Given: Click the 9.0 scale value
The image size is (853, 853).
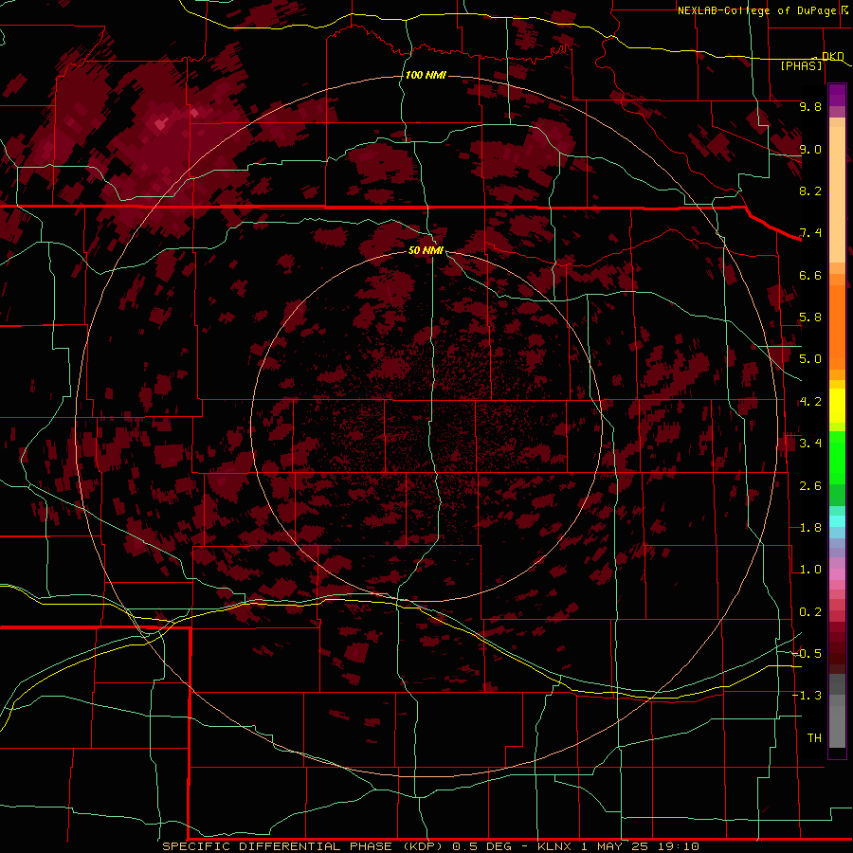Looking at the screenshot, I should [810, 149].
